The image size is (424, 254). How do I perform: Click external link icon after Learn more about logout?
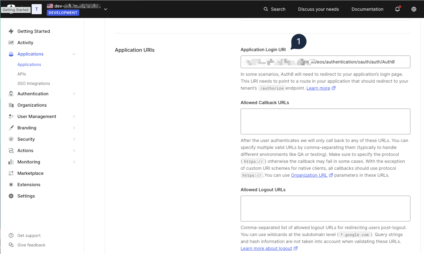coord(296,248)
